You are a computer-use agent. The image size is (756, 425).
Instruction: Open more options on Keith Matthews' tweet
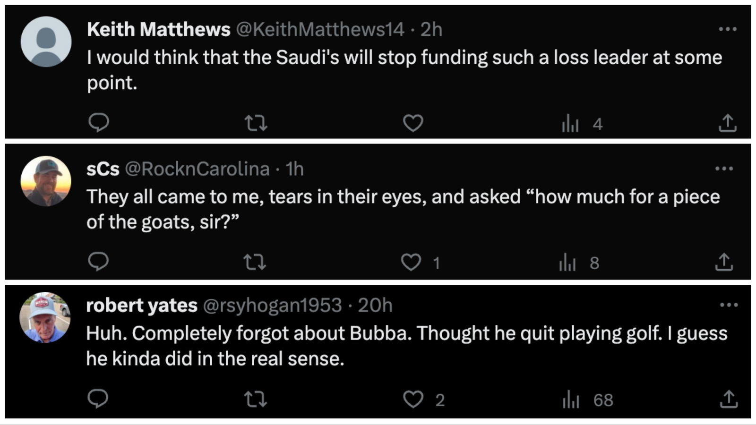(727, 29)
